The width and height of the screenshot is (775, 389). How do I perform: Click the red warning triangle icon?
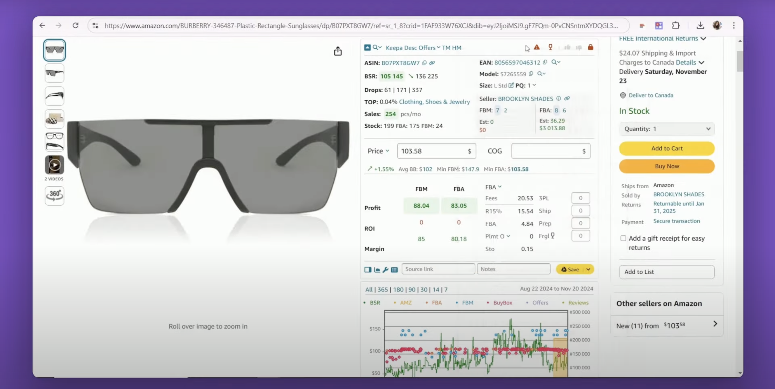[x=537, y=47]
